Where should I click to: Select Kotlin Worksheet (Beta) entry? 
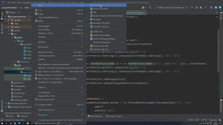pos(107,39)
